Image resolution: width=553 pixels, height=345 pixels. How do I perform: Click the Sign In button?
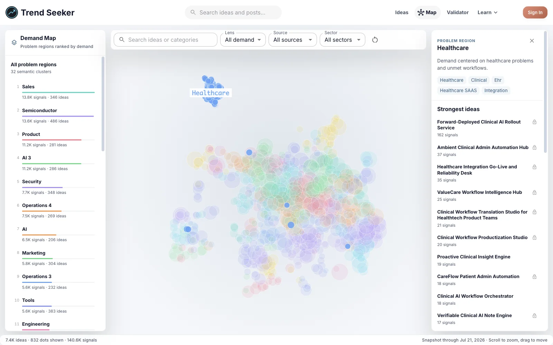pos(535,12)
